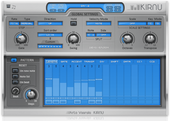Toggle the first step's bottom row button
The height and width of the screenshot is (121, 170).
coord(49,102)
